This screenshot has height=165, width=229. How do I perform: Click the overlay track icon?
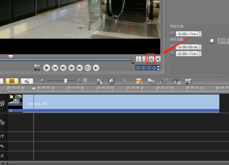[x=2, y=122]
